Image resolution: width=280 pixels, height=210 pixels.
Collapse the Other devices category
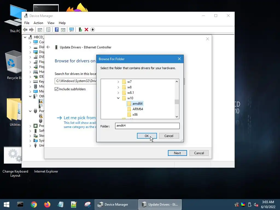30,96
